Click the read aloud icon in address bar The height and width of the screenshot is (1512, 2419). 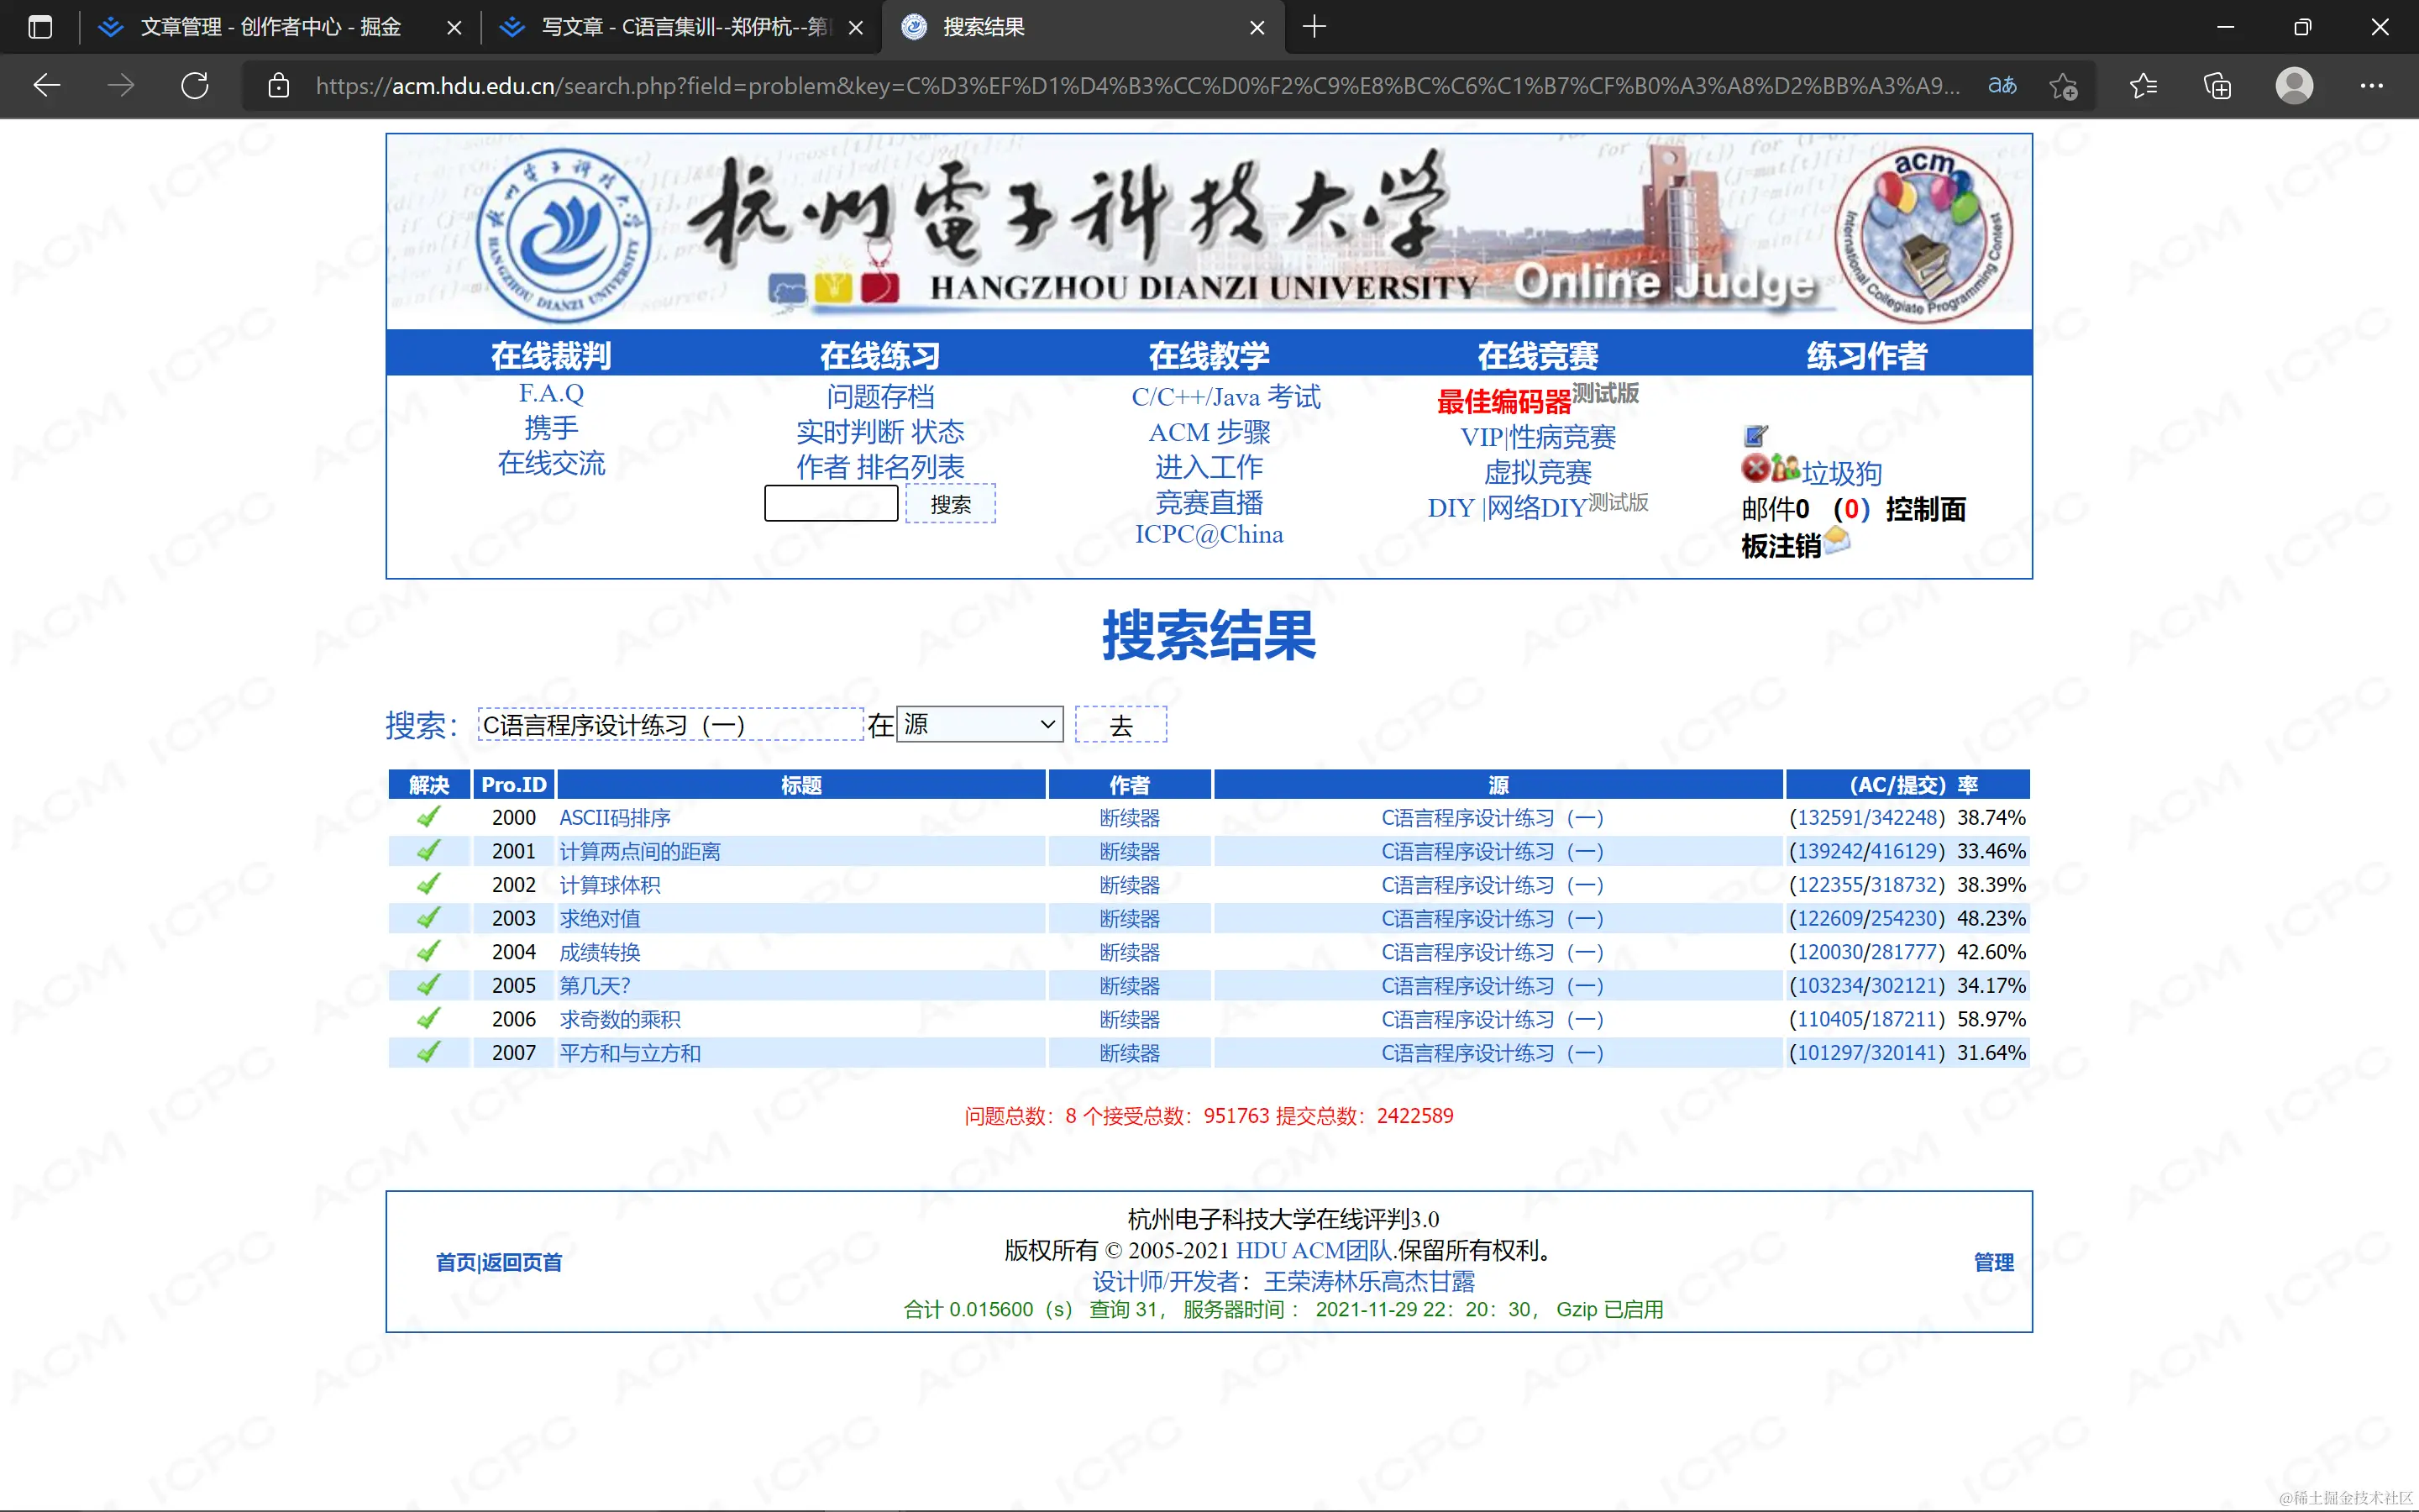click(x=2002, y=86)
